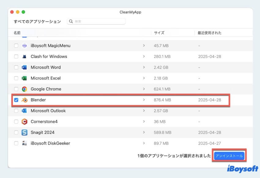Click the 検索 search field
260x178 pixels.
tap(98, 21)
